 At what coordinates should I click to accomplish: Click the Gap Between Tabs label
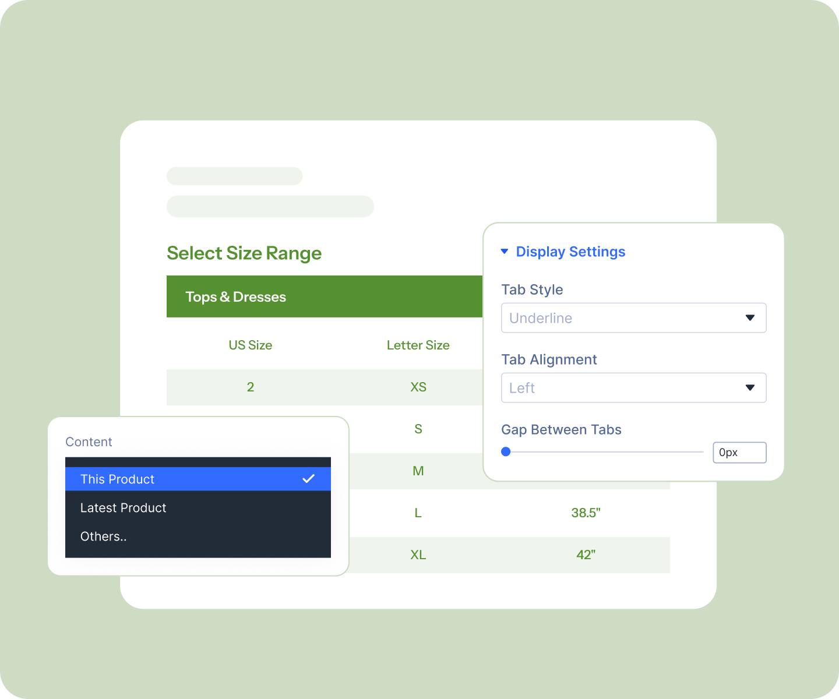[561, 429]
